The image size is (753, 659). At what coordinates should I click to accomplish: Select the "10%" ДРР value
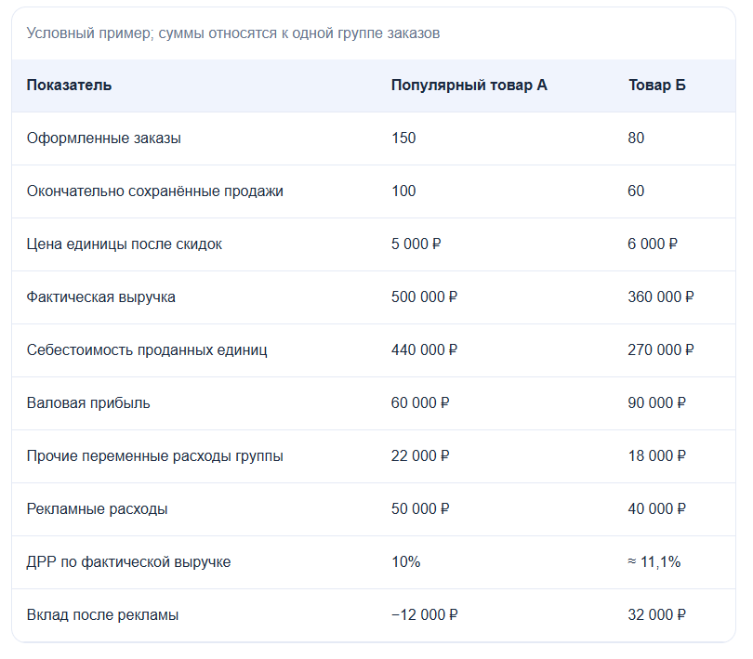[406, 562]
